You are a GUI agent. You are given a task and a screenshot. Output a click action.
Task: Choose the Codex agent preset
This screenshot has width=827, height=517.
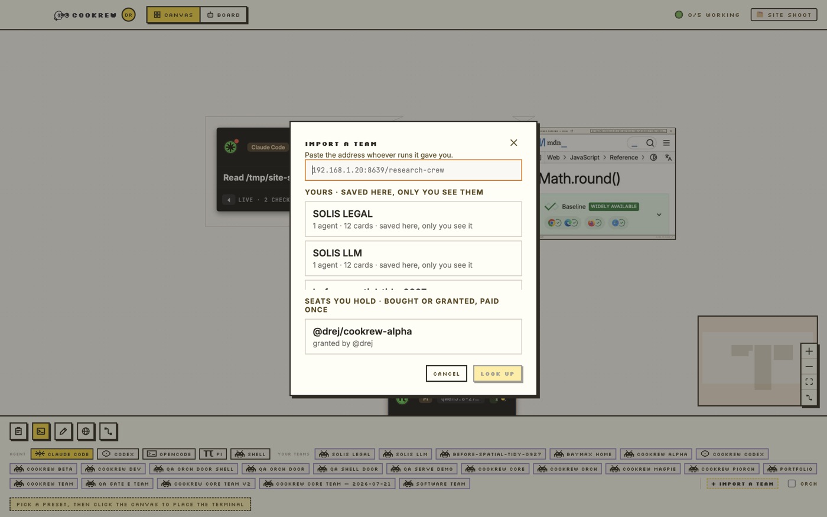(x=118, y=454)
